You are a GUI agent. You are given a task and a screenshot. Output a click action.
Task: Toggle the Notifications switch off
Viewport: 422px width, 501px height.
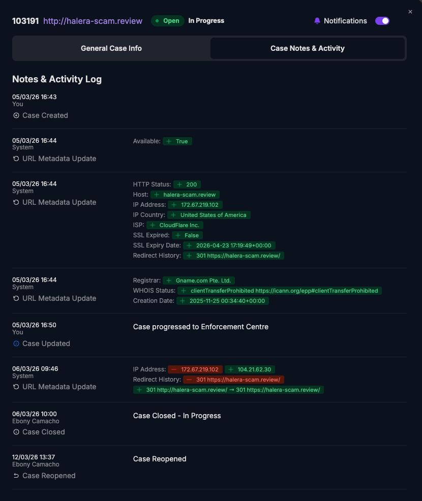tap(382, 21)
